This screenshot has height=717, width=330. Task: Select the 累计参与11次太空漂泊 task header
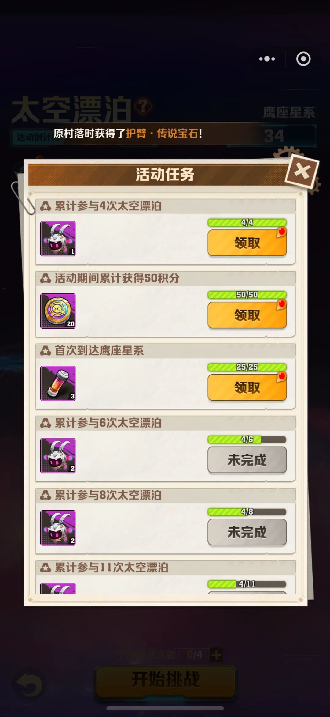pyautogui.click(x=165, y=568)
